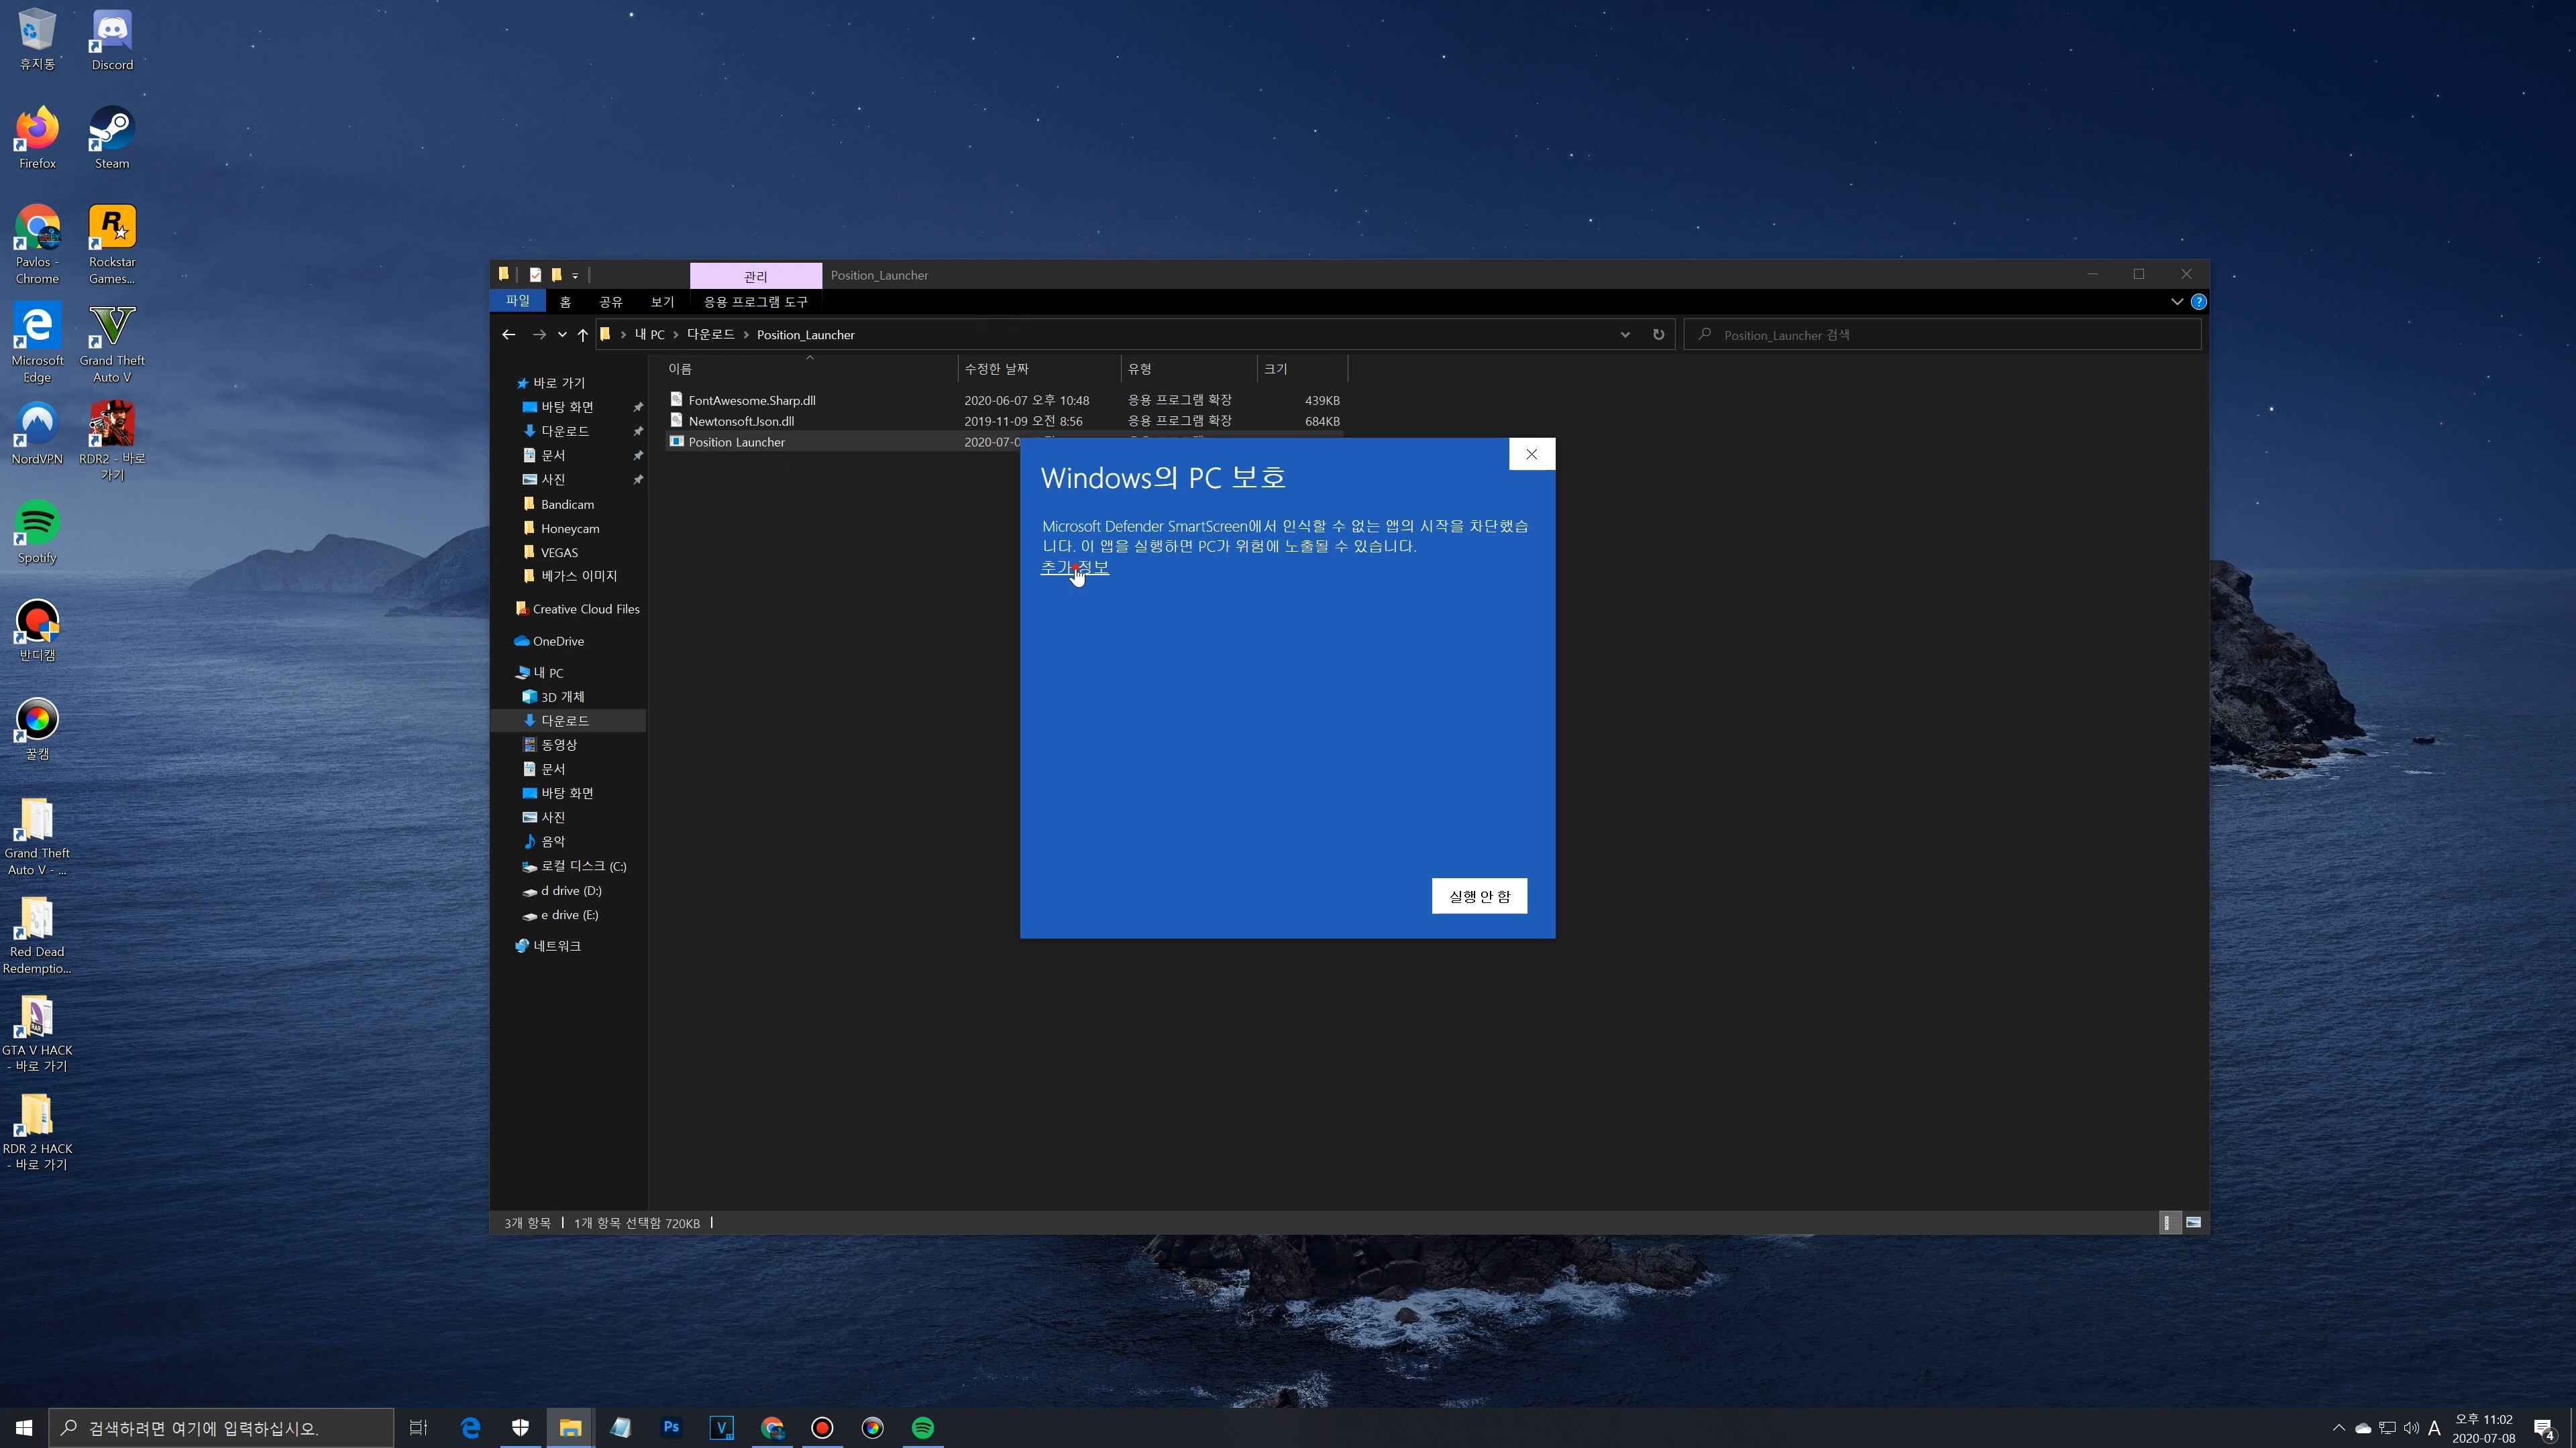The height and width of the screenshot is (1448, 2576).
Task: Select 로컬 디스크 (C:) in navigation pane
Action: [583, 866]
